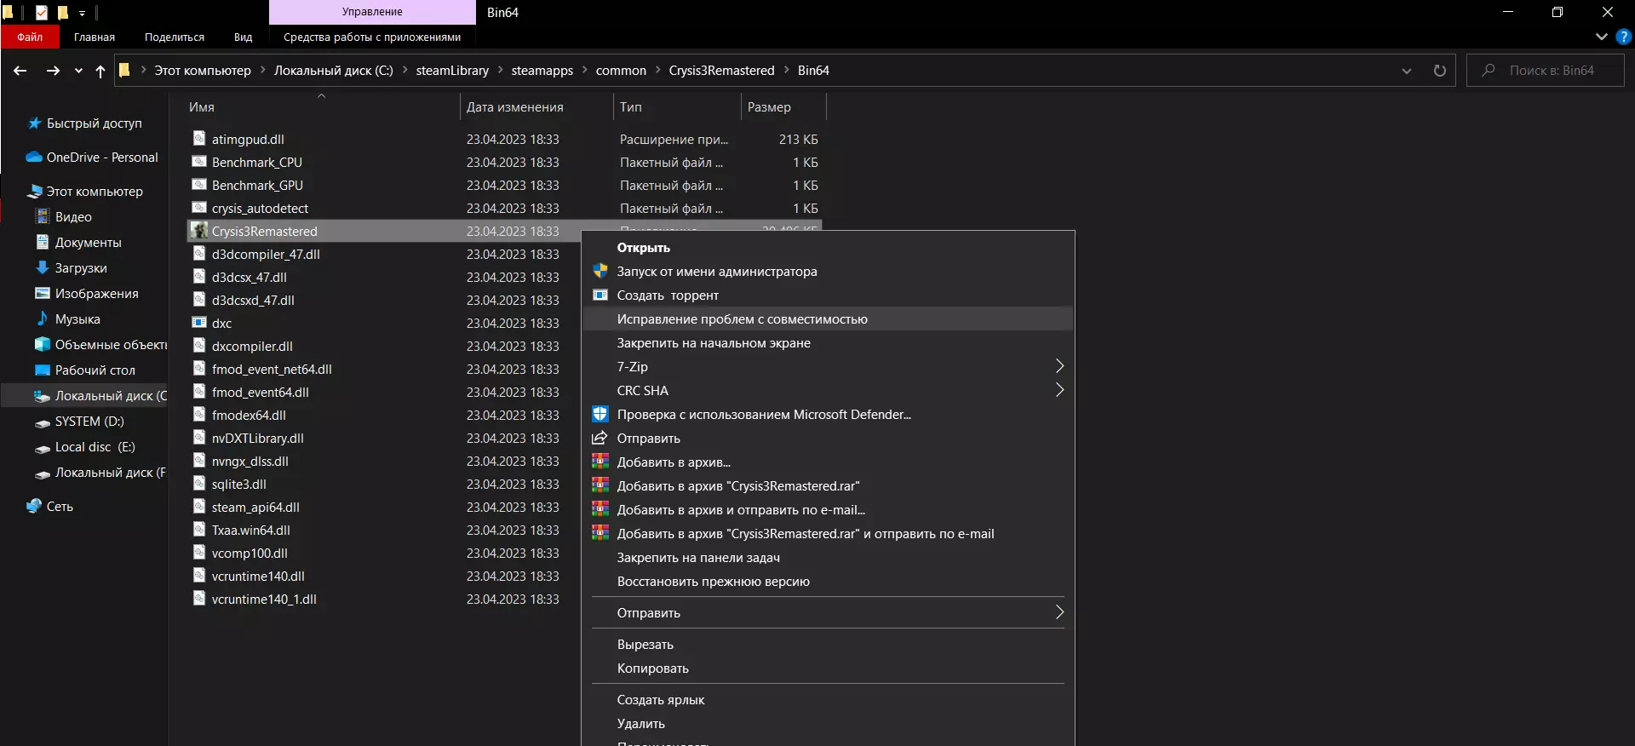
Task: Click the Back navigation arrow
Action: (20, 71)
